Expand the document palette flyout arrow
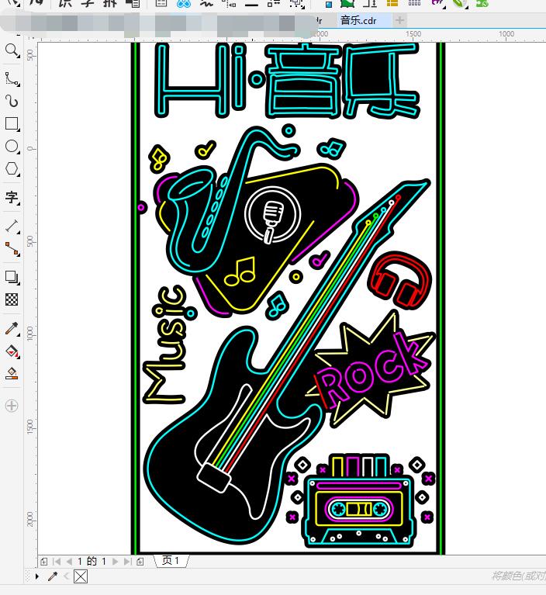This screenshot has height=595, width=546. [36, 576]
